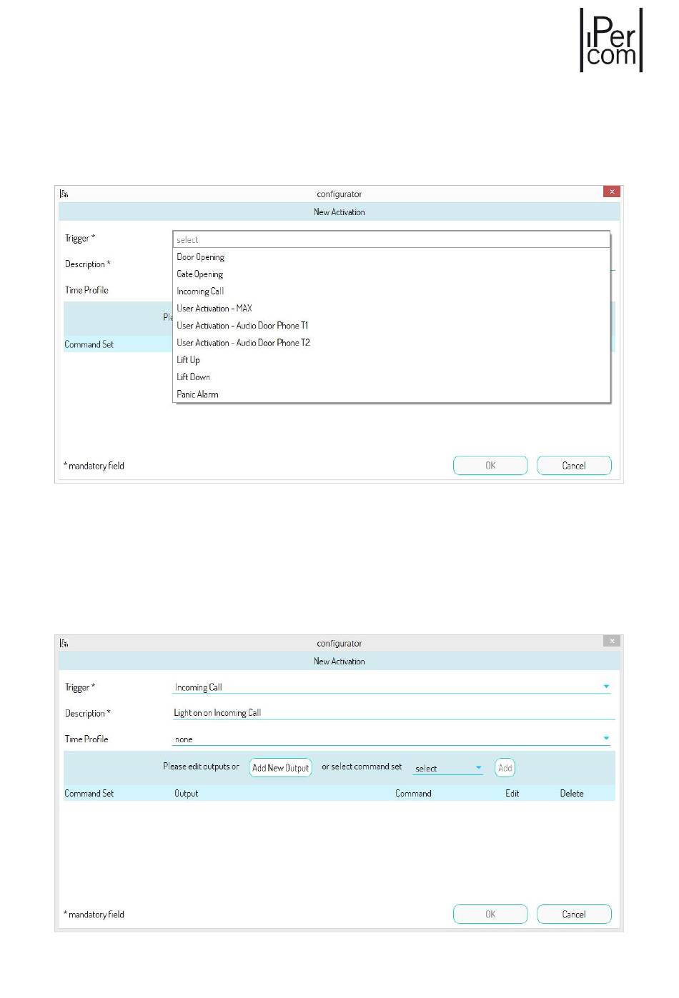Click OK in lower configurator dialog
Screen dimensions: 679x998
pos(490,914)
